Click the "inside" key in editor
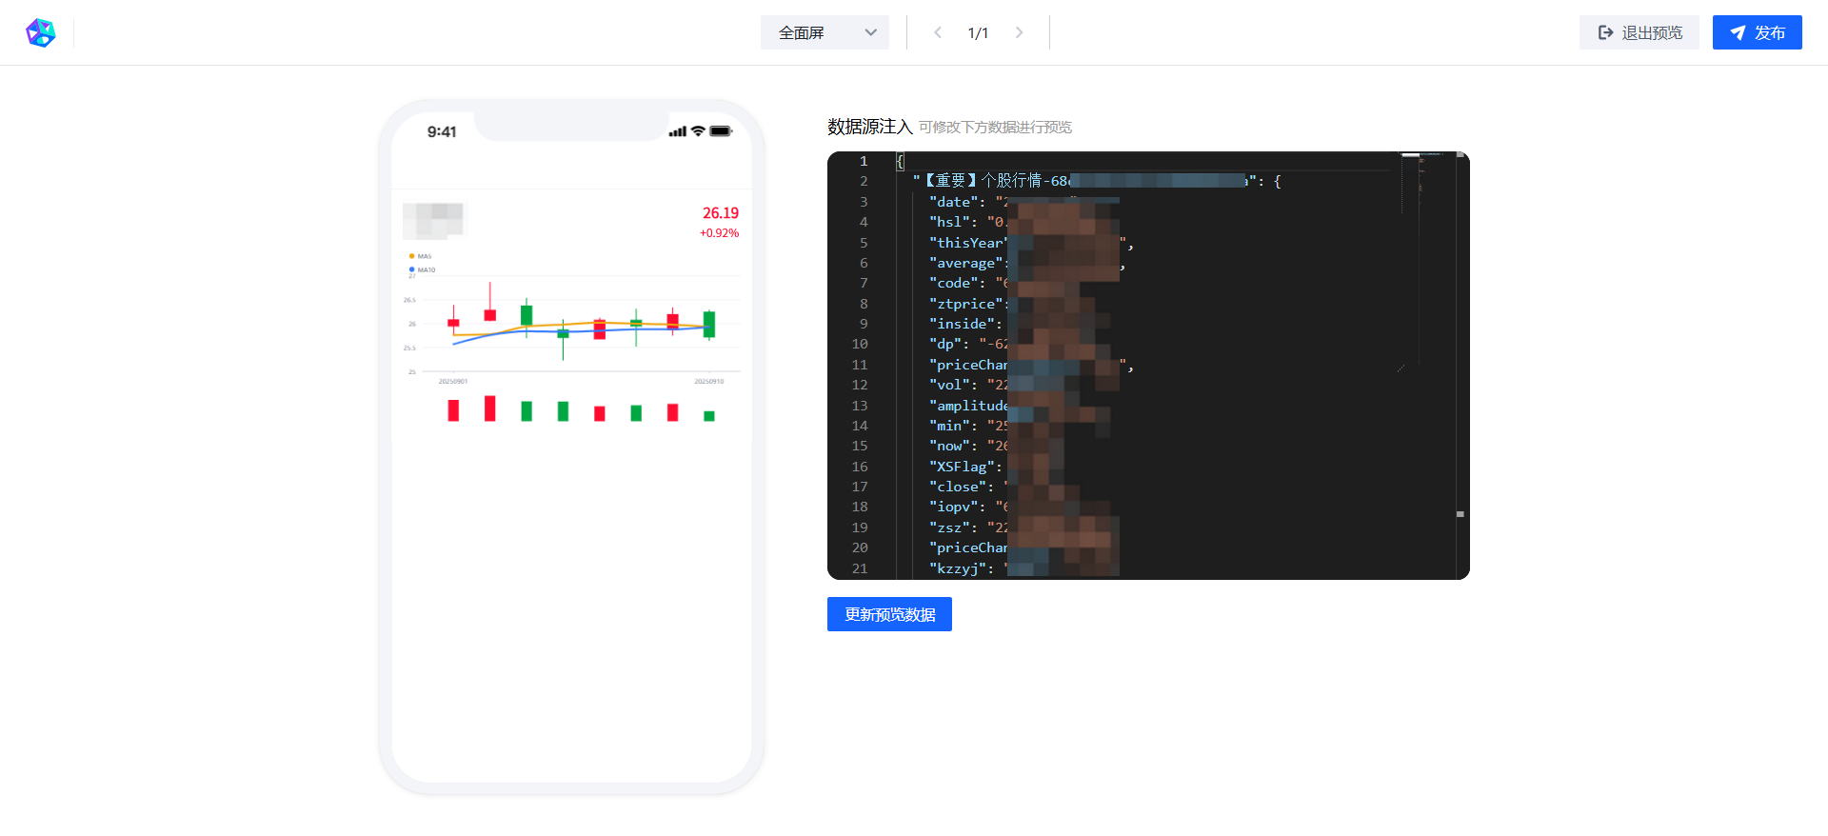Screen dimensions: 1828x836 click(x=962, y=324)
